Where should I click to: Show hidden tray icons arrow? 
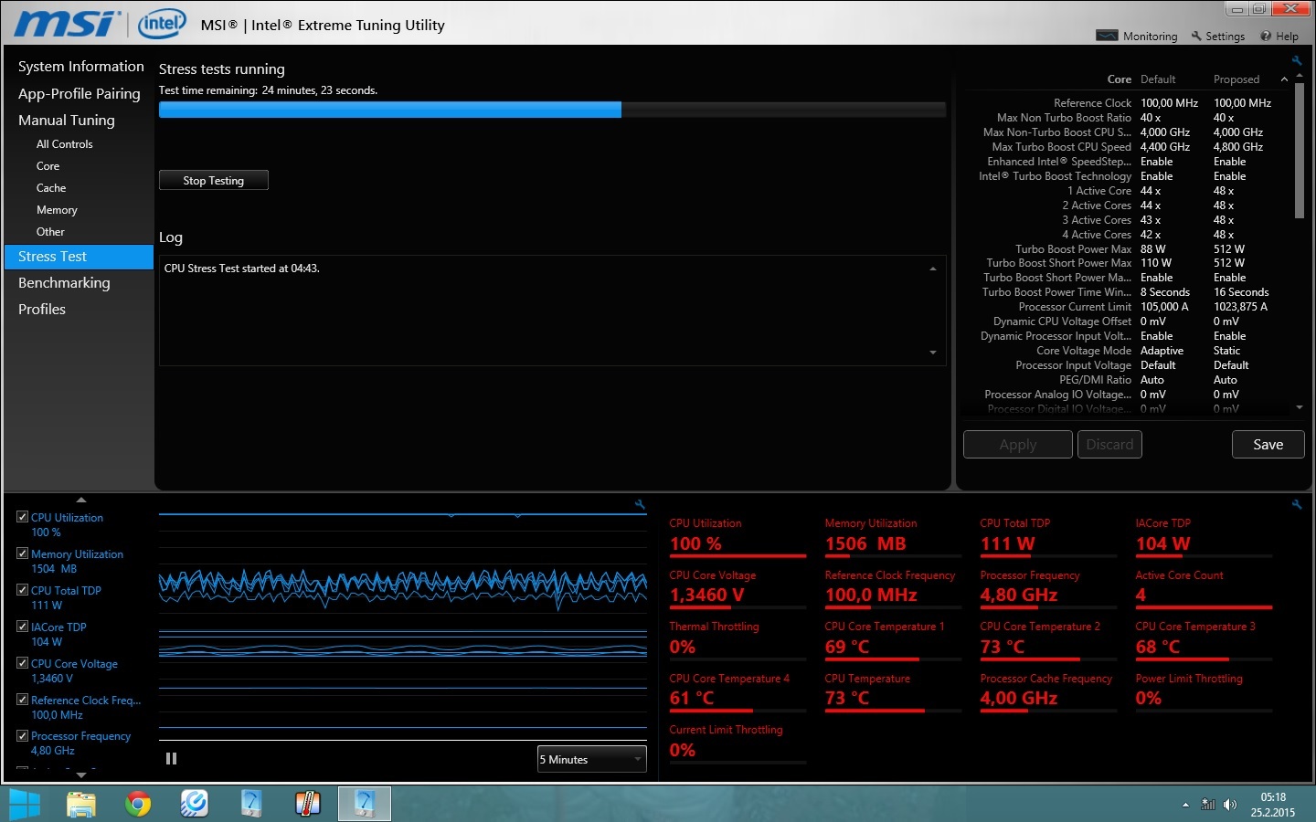1185,805
